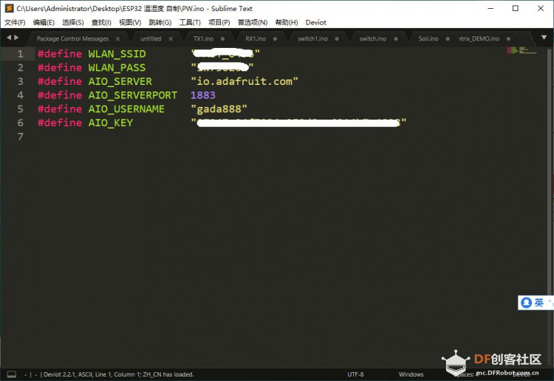Viewport: 554px width, 381px height.
Task: Click line number 7 in gutter
Action: pyautogui.click(x=20, y=137)
